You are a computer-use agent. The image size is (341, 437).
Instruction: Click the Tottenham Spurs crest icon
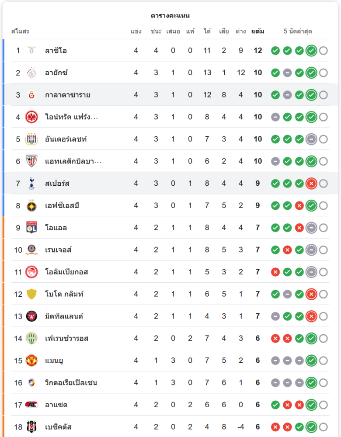coord(31,183)
